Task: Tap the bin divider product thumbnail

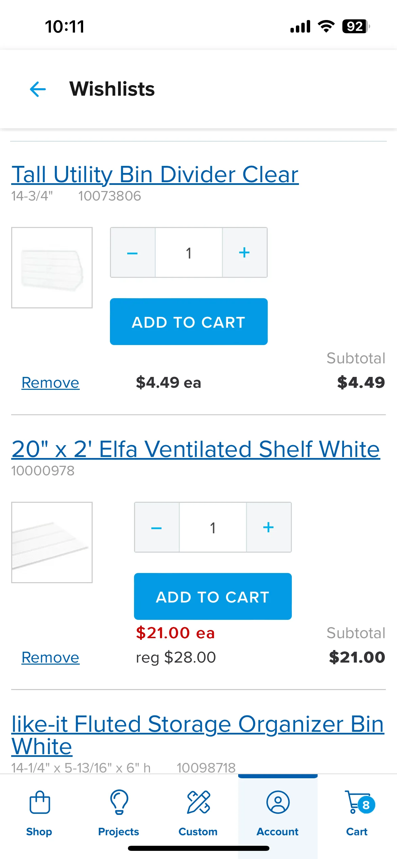Action: coord(52,268)
